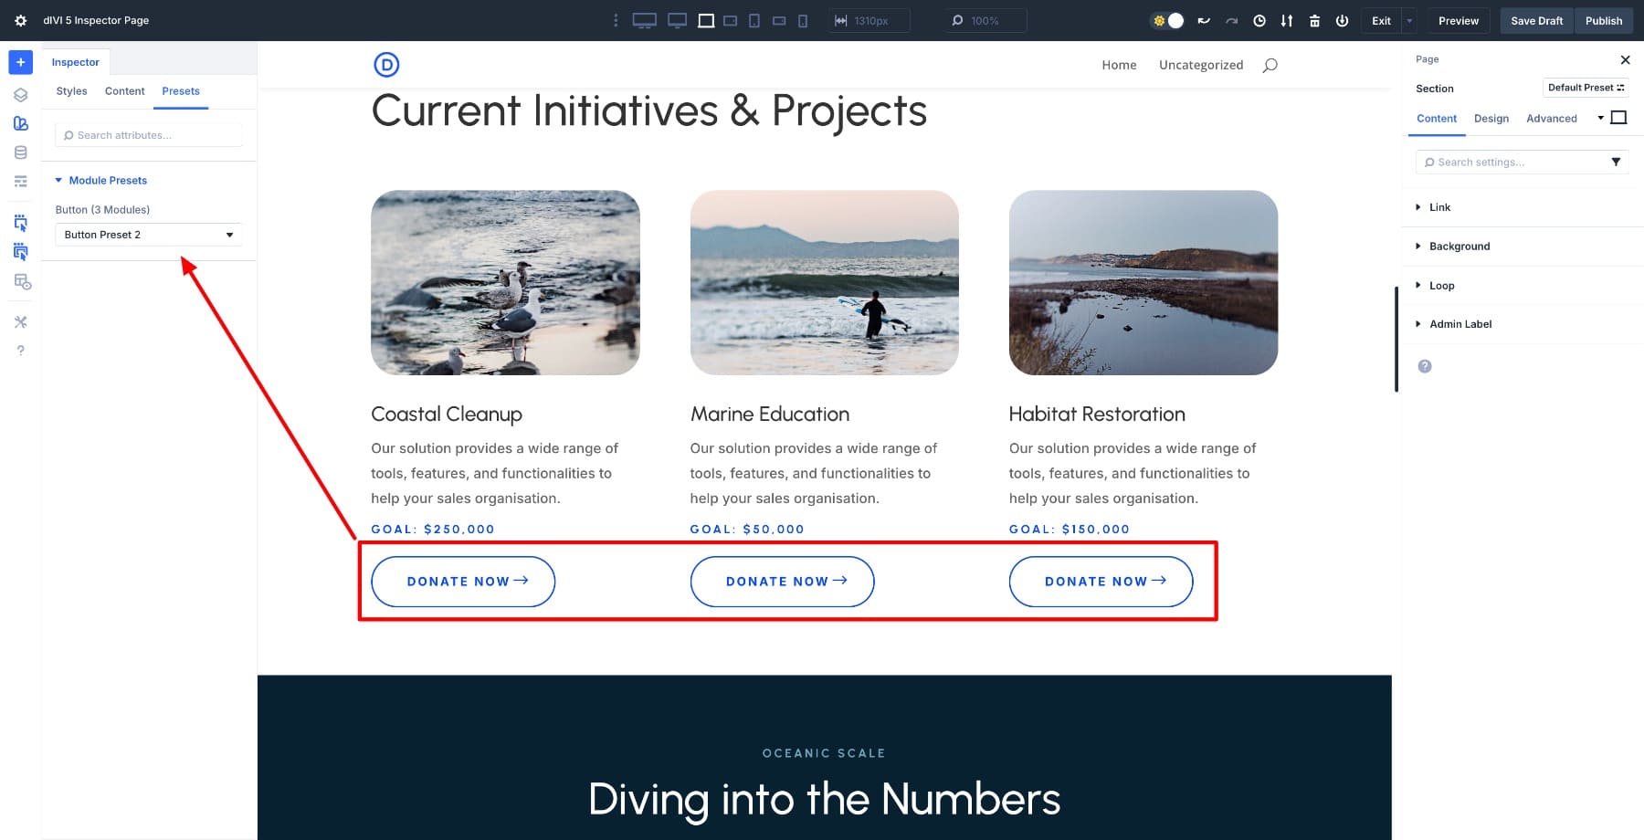Select the widest desktop view toggle
Screen dimensions: 1644x840
[644, 20]
